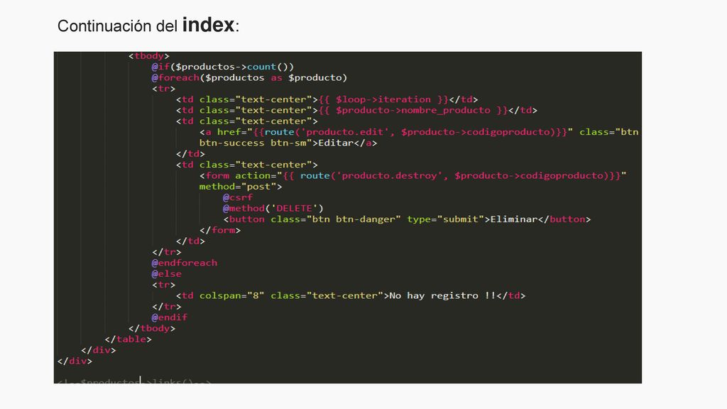
Task: Click the 'Editar' anchor text
Action: click(x=336, y=143)
